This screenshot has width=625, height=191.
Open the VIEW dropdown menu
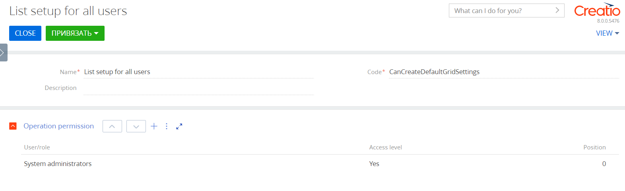click(x=608, y=33)
